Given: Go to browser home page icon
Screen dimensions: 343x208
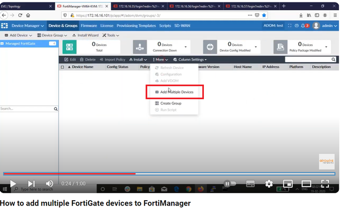Looking at the screenshot, I should click(28, 15).
